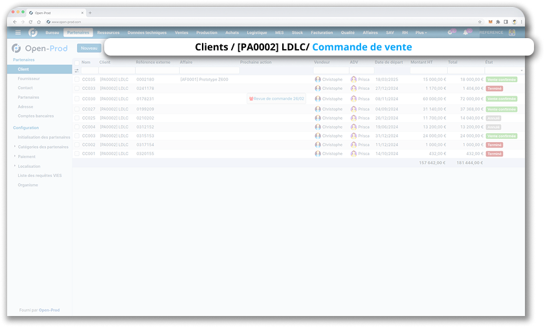
Task: Click the Vente confirmée badge on row CC035
Action: (x=502, y=79)
